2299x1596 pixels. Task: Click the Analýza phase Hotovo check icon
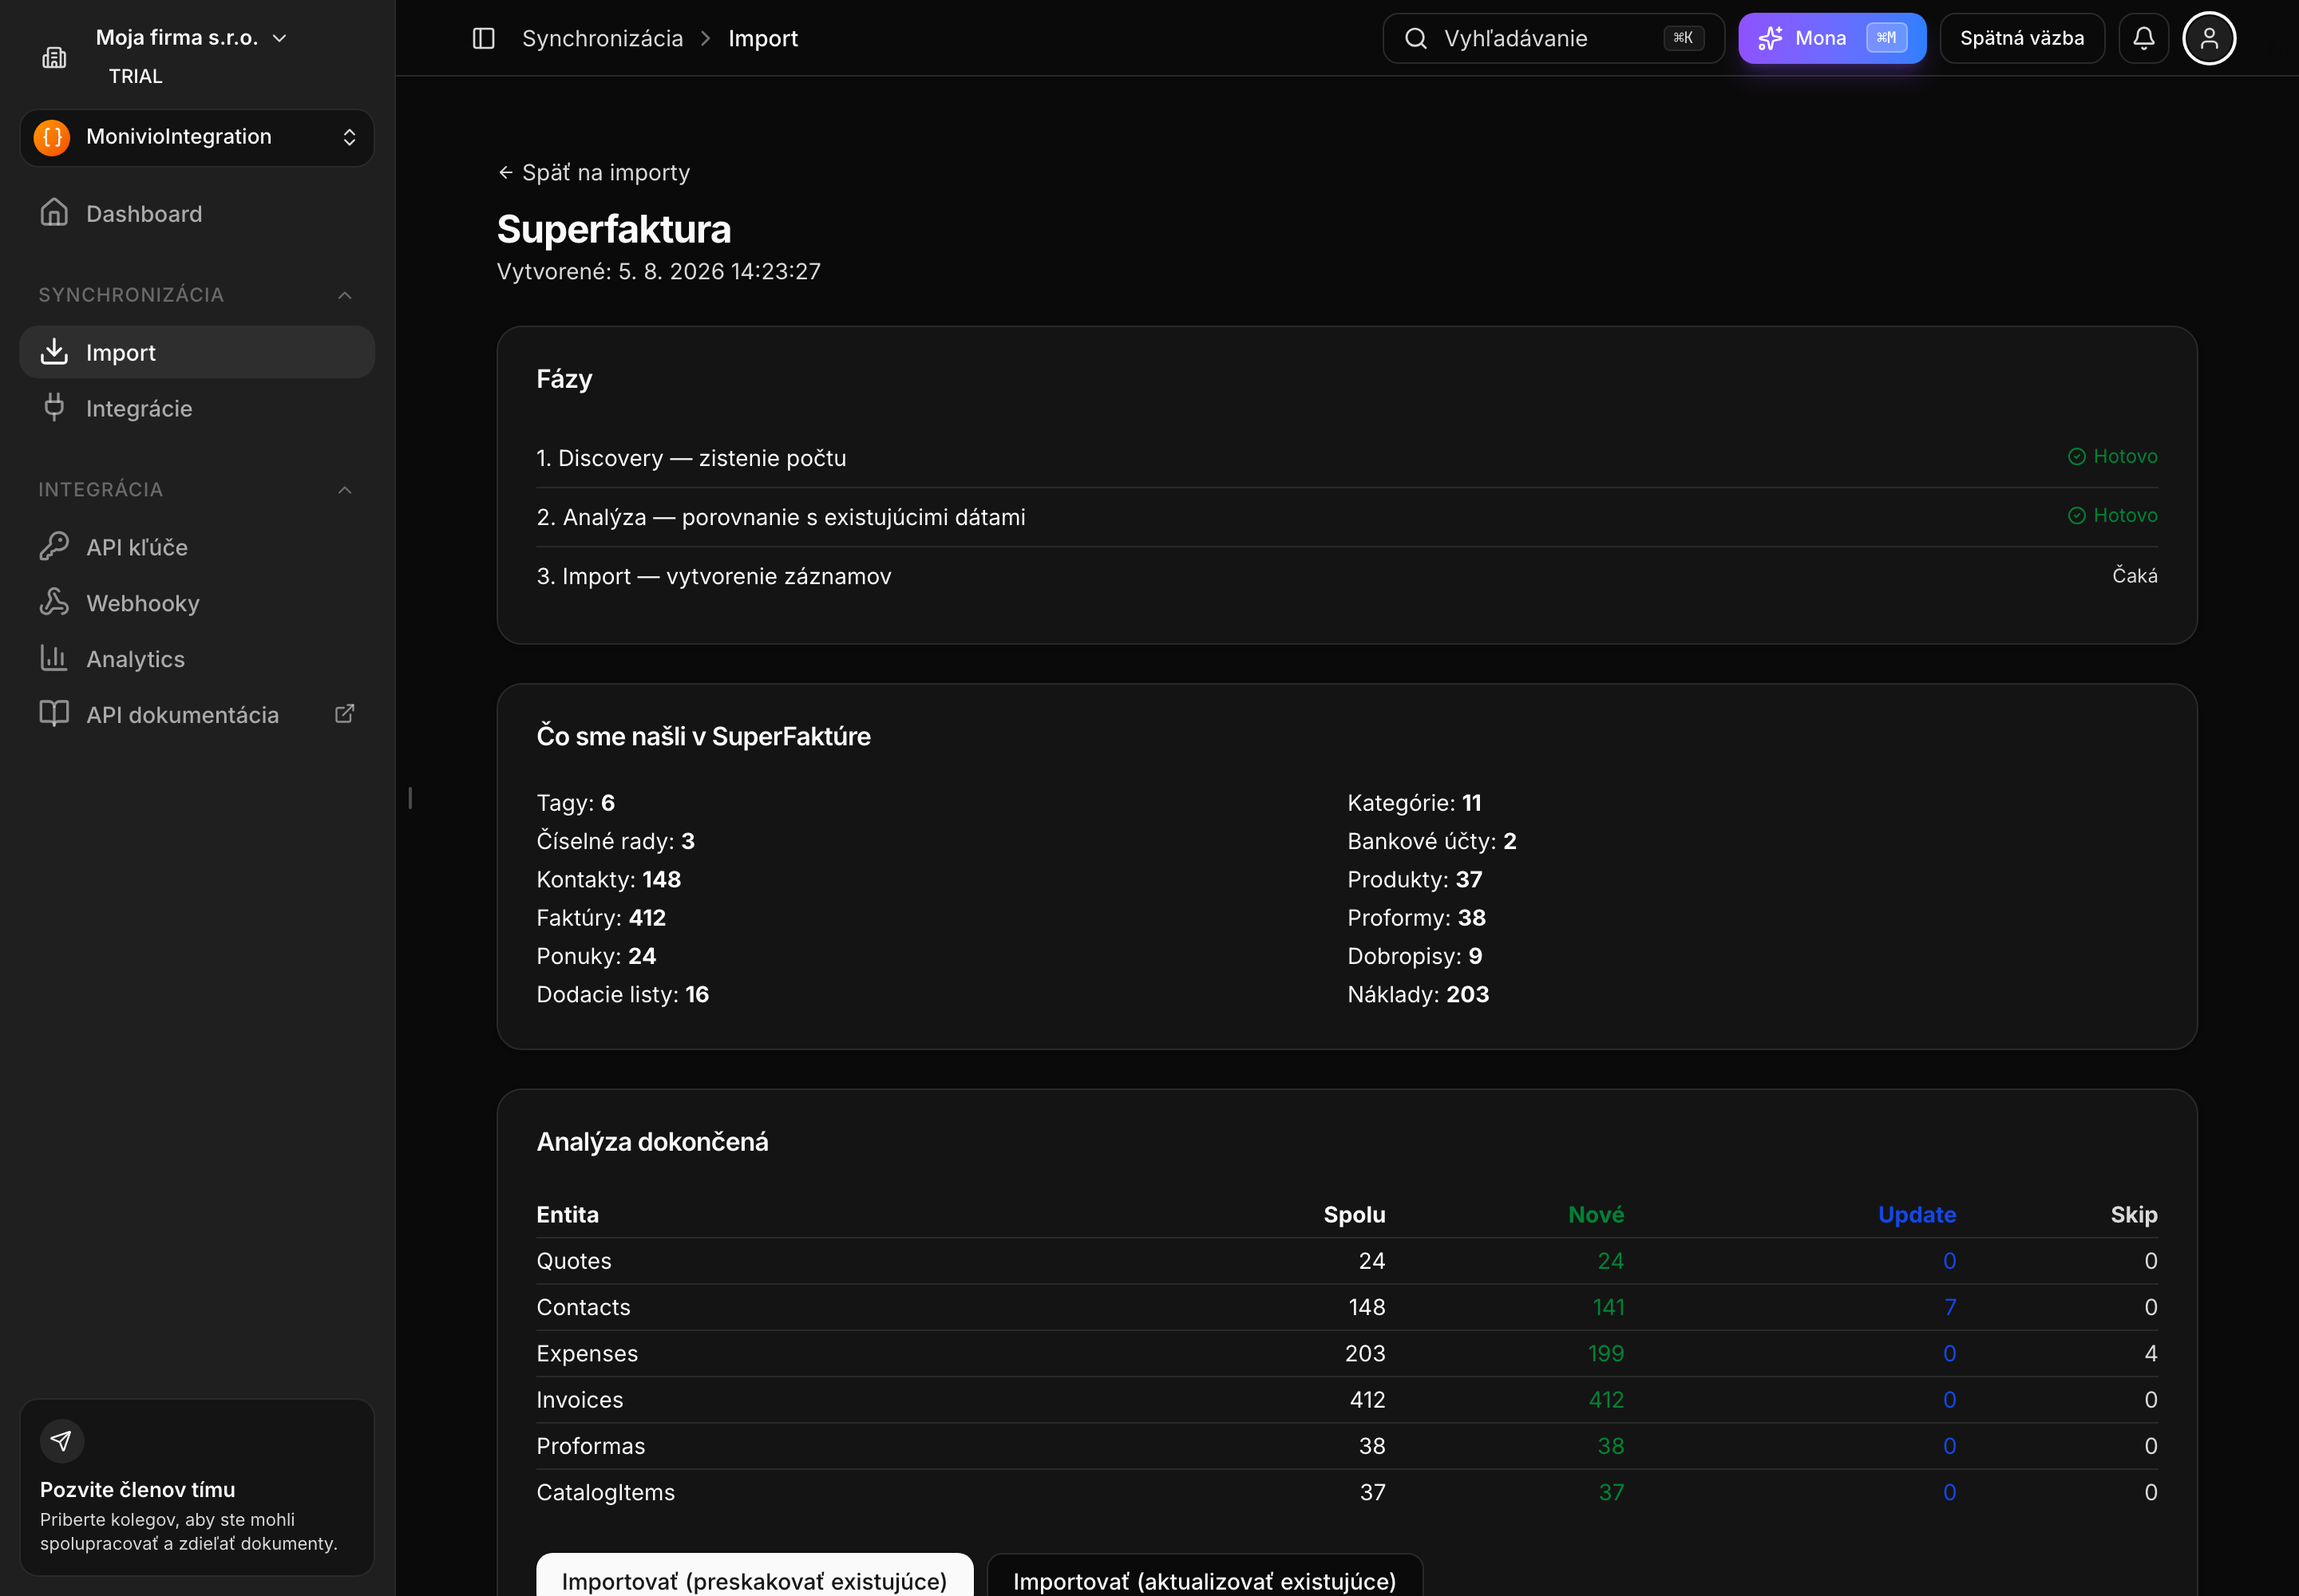pos(2077,516)
